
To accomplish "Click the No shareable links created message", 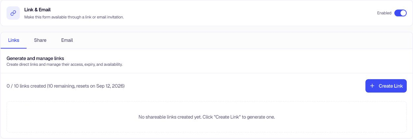I will click(207, 117).
